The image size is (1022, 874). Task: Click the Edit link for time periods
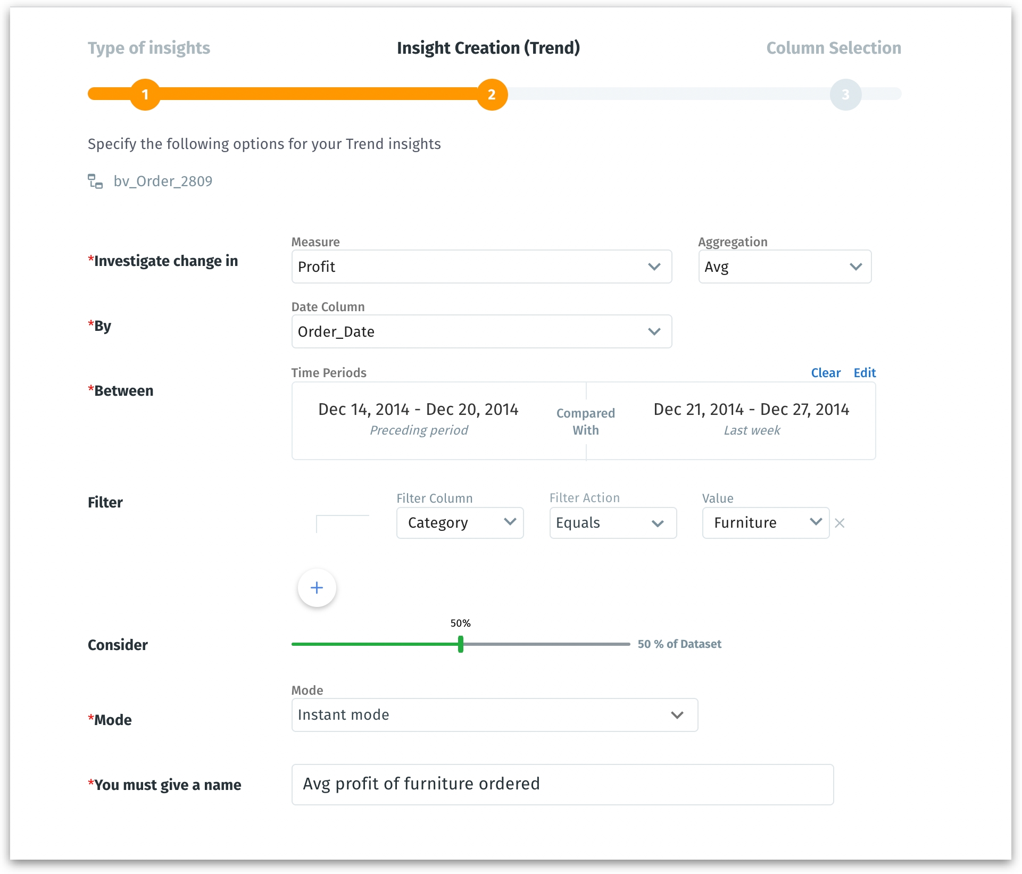click(x=865, y=373)
